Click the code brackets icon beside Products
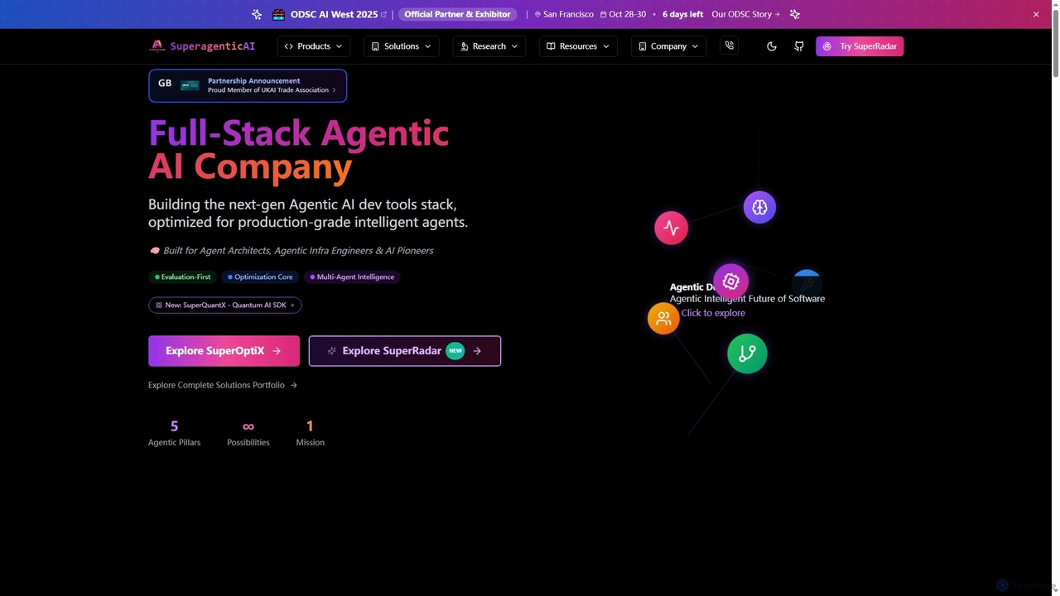 point(288,46)
